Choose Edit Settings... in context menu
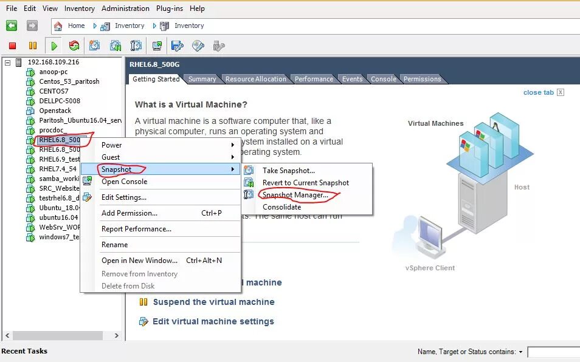 [x=124, y=197]
